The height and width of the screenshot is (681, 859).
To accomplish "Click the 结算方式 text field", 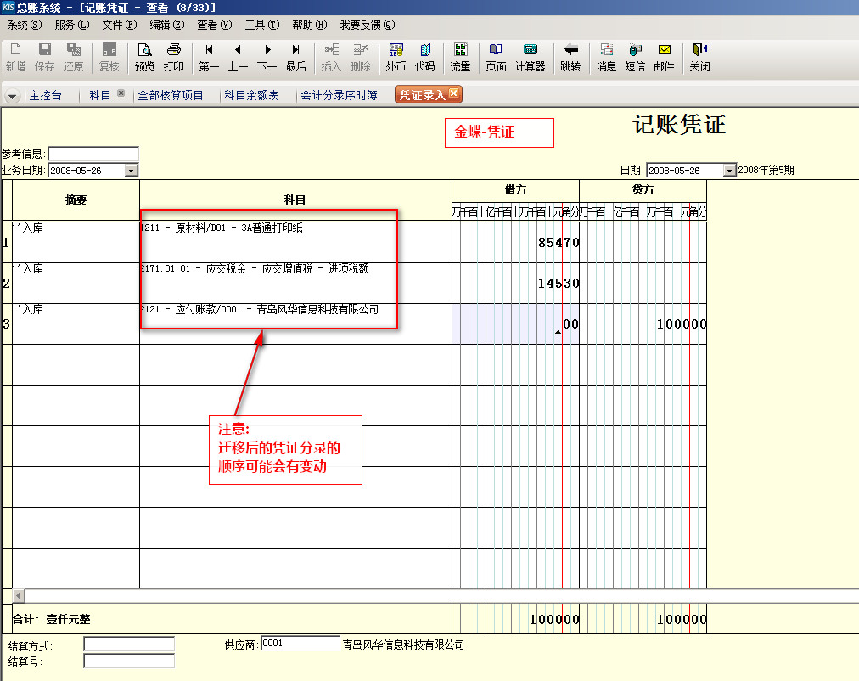I will [129, 644].
